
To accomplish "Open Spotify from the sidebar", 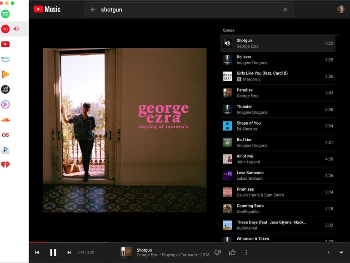I will (5, 14).
